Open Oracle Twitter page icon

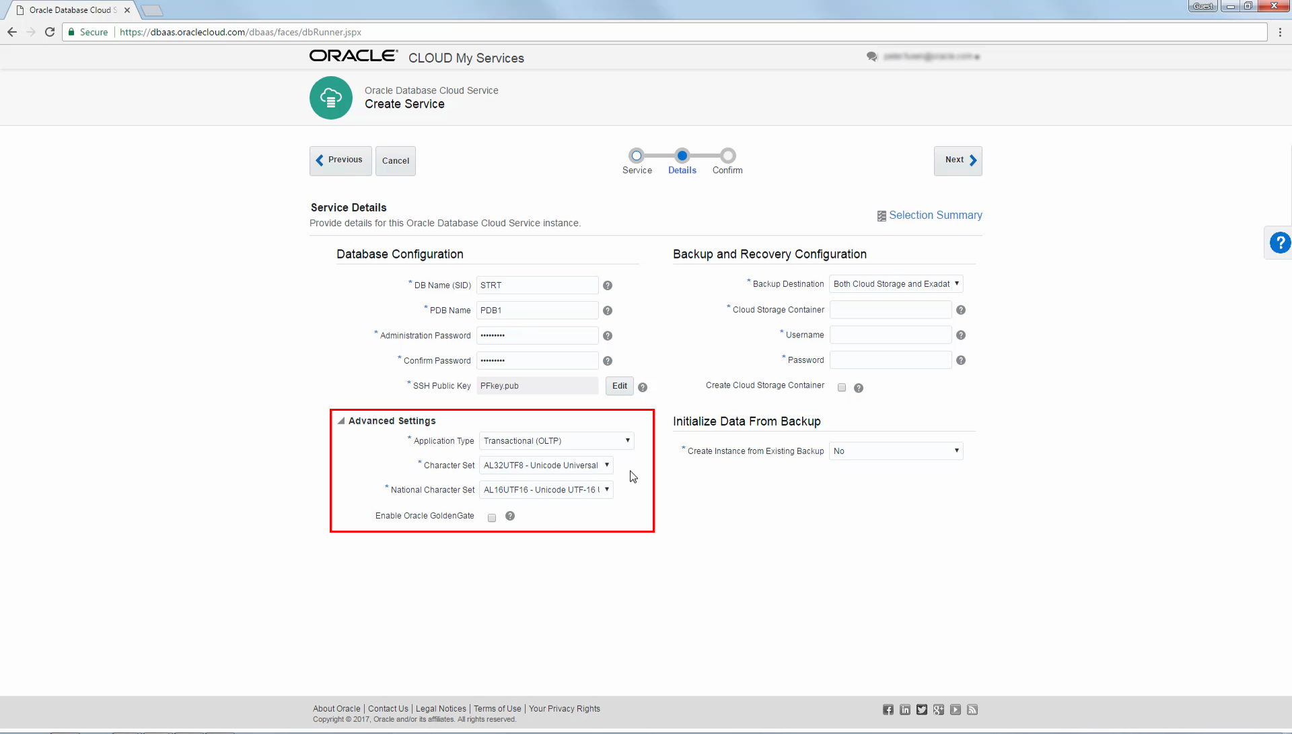pos(922,710)
